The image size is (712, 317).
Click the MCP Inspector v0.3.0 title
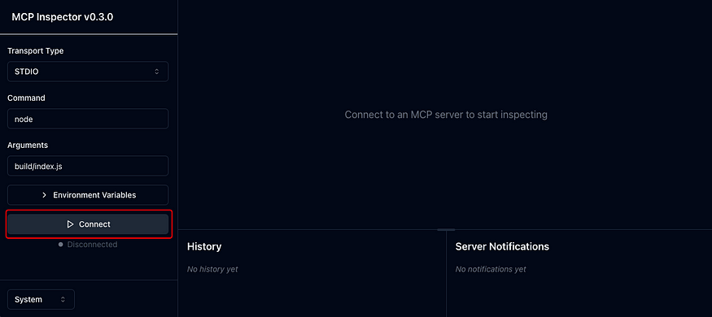tap(62, 17)
